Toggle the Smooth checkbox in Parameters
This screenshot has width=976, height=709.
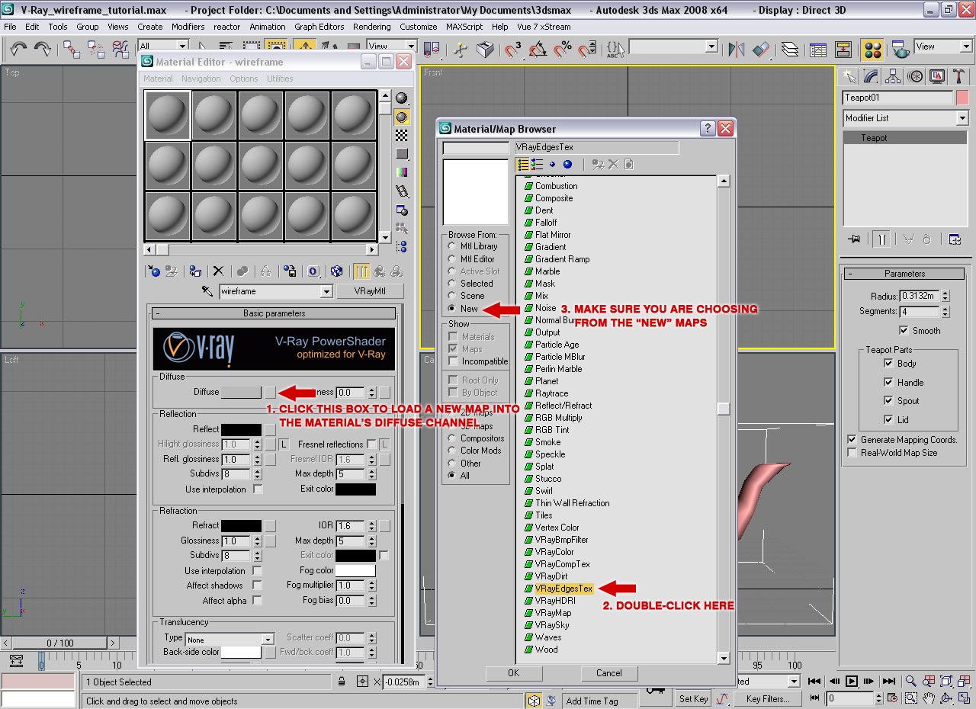coord(903,330)
